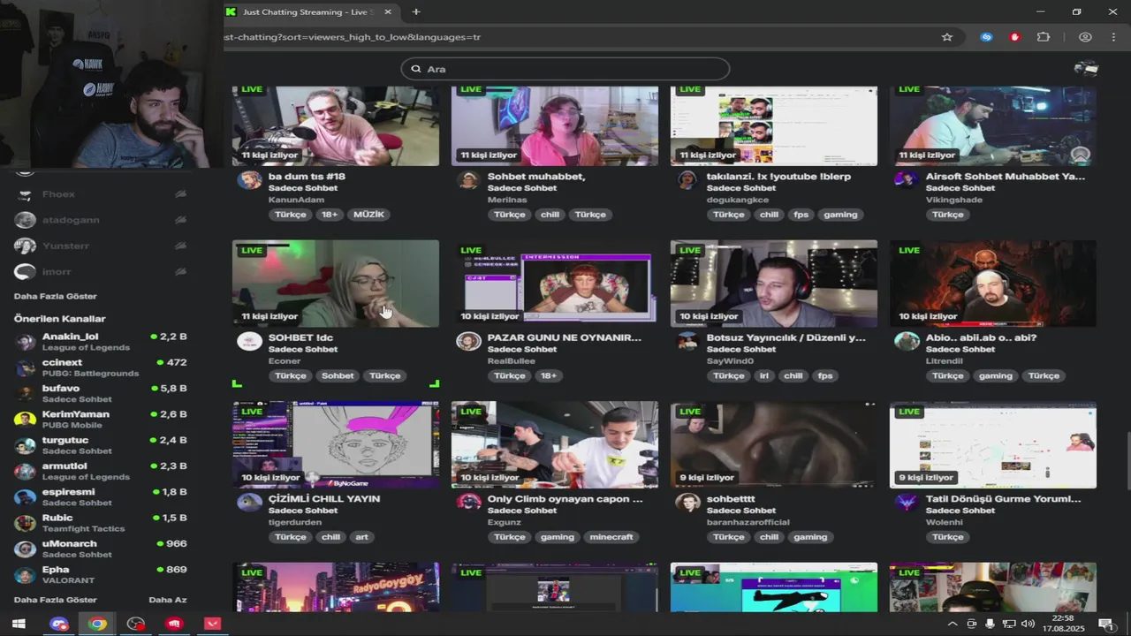
Task: Open KanunAdam channel avatar
Action: 250,180
